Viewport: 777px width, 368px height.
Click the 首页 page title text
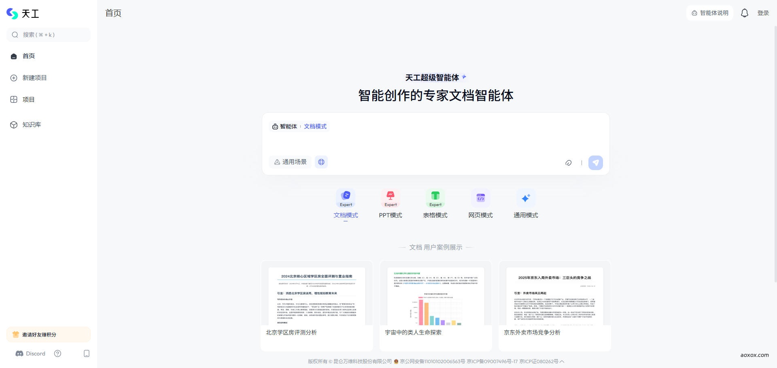[x=113, y=13]
